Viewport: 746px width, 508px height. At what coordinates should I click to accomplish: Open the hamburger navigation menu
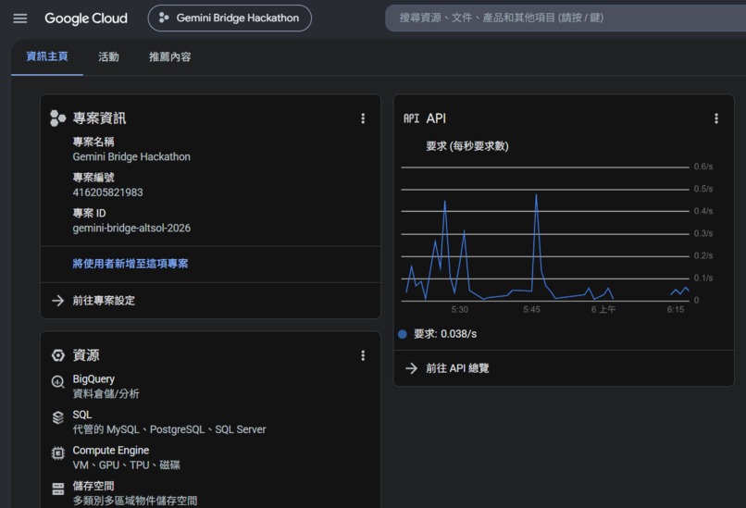click(x=20, y=19)
